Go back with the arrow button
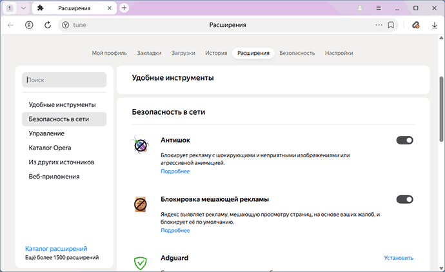Viewport: 445px width, 272px height. pos(10,25)
